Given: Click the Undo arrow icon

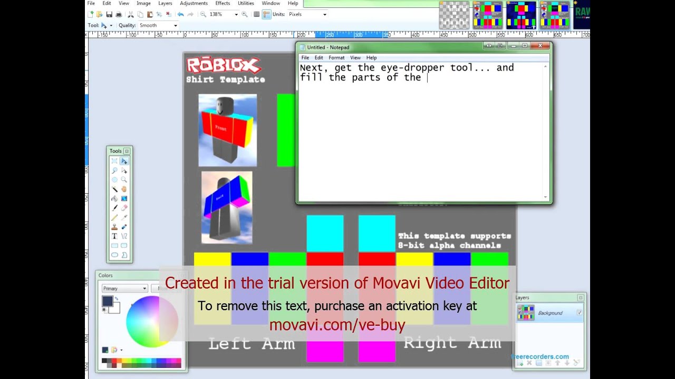Looking at the screenshot, I should (181, 14).
